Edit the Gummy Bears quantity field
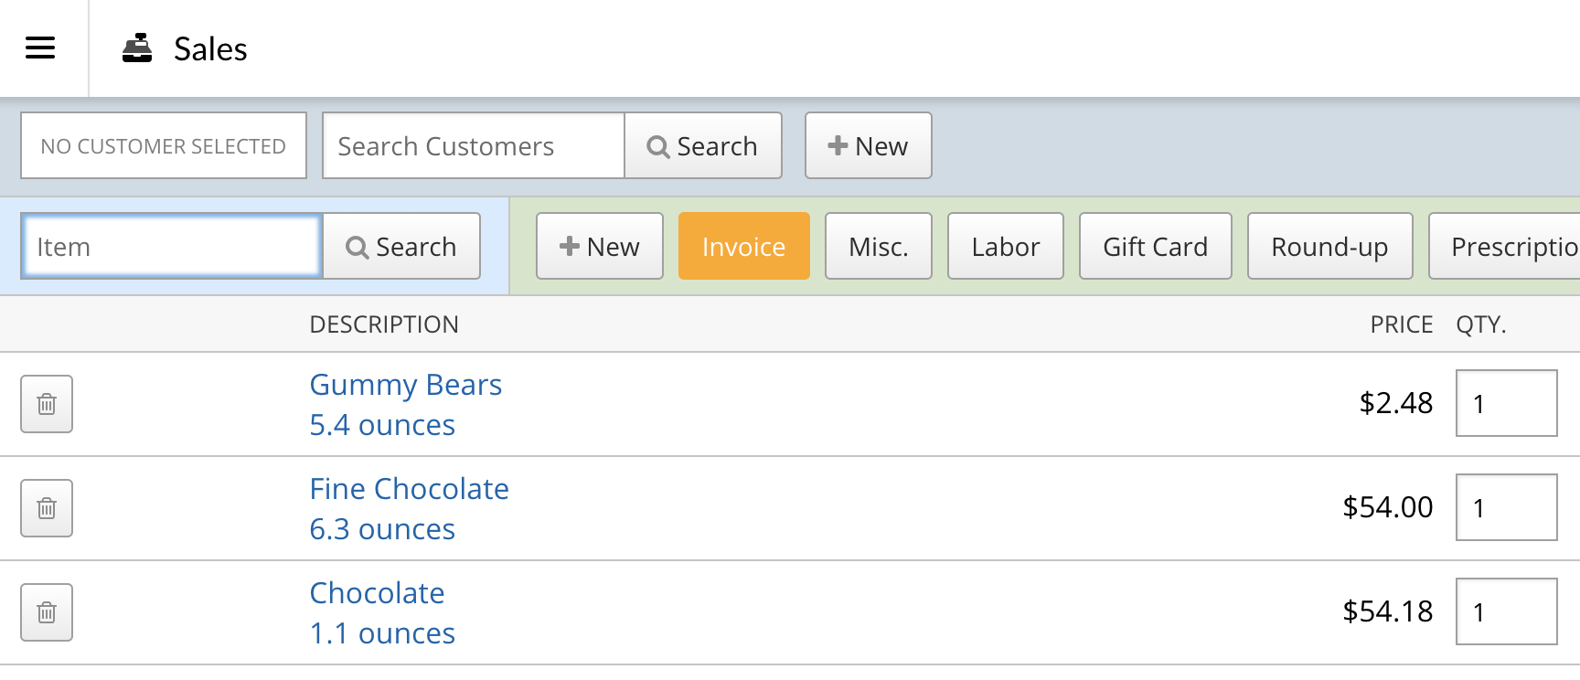Screen dimensions: 1580x680 coord(1505,404)
